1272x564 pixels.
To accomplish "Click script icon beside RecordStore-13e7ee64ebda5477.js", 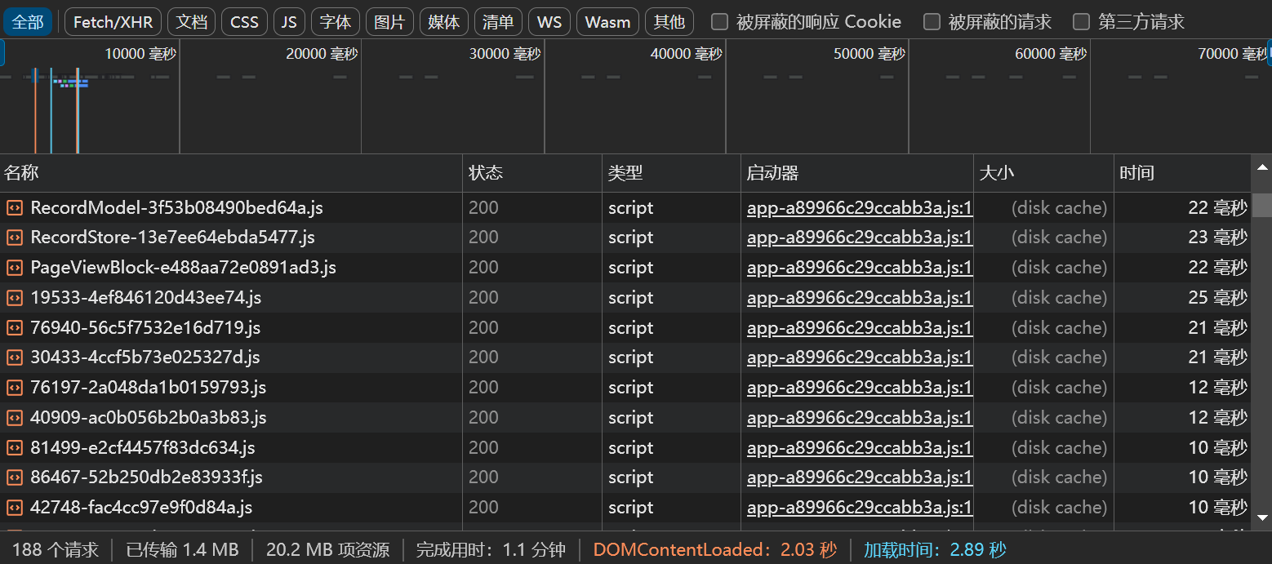I will pyautogui.click(x=14, y=238).
